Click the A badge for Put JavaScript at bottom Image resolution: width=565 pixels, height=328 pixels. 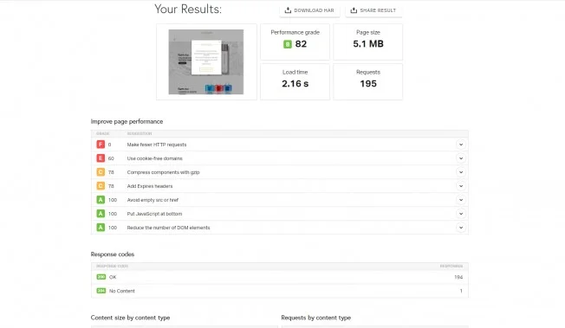tap(101, 214)
